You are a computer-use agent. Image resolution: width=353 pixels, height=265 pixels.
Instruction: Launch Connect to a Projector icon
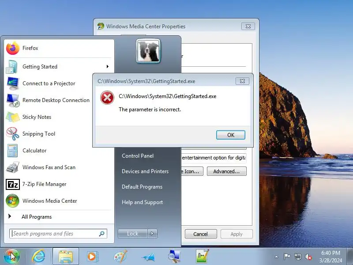point(13,83)
